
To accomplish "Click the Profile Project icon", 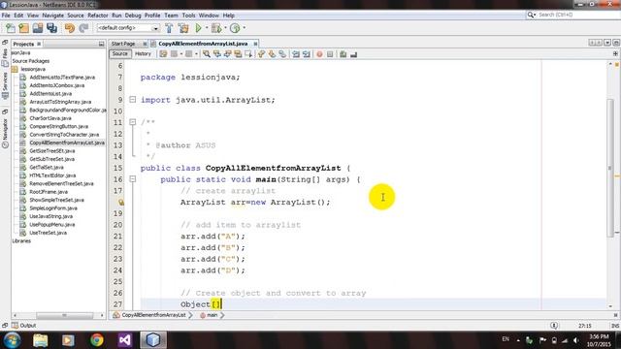I will (x=235, y=28).
